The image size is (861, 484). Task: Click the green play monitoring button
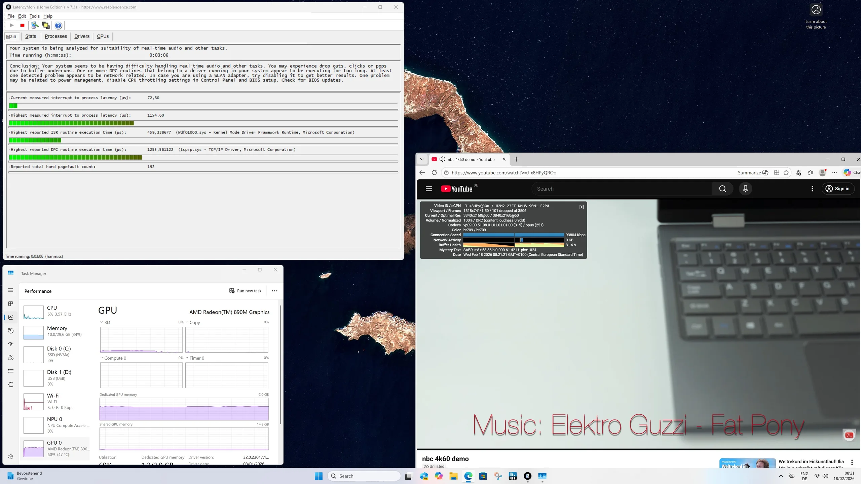tap(12, 26)
